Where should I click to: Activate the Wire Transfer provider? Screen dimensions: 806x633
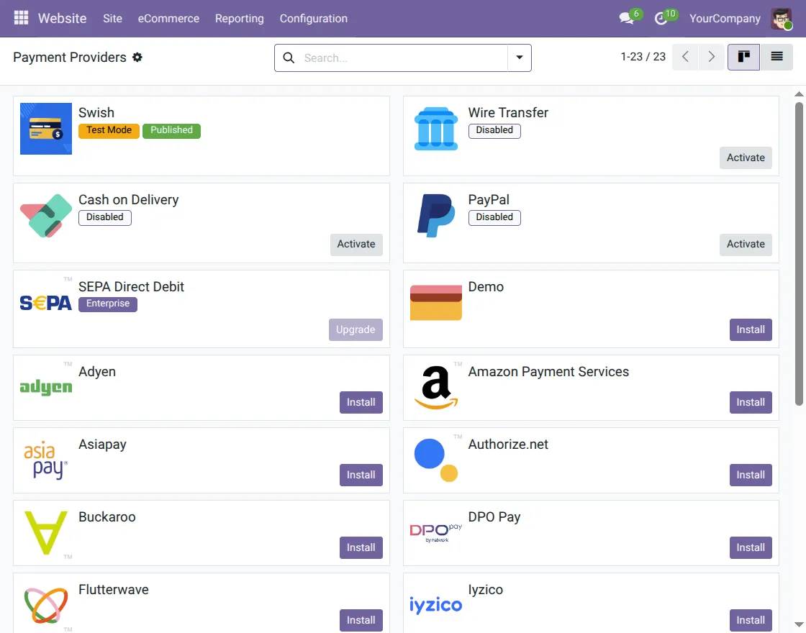746,158
